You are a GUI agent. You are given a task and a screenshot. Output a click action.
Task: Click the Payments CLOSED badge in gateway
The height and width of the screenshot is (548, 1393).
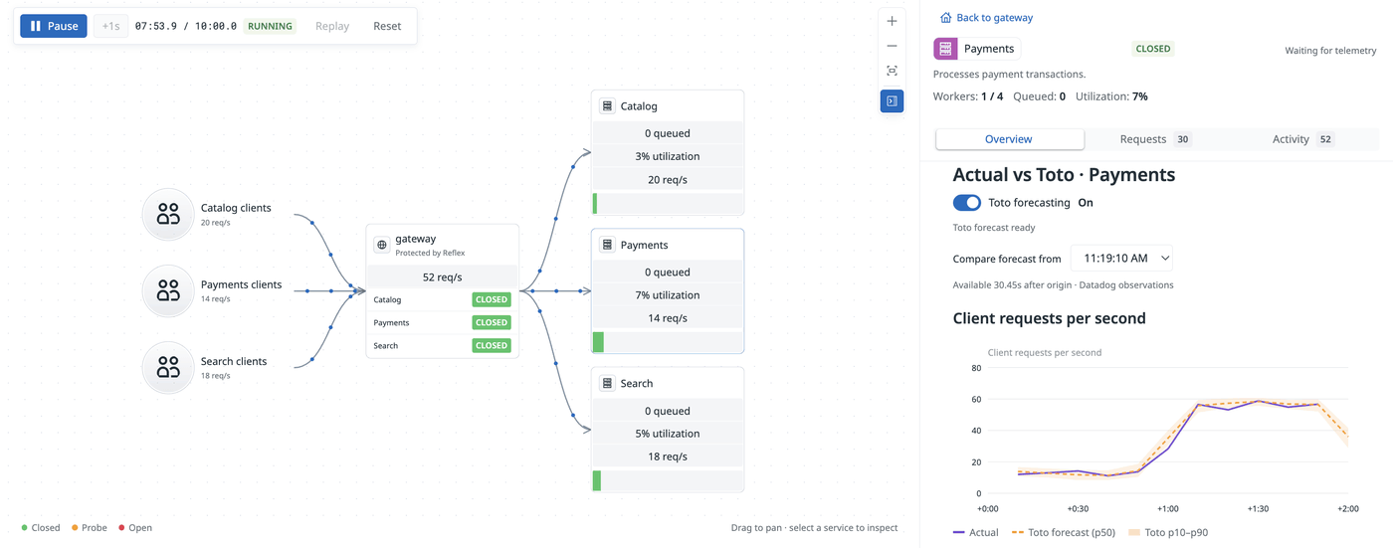click(492, 322)
